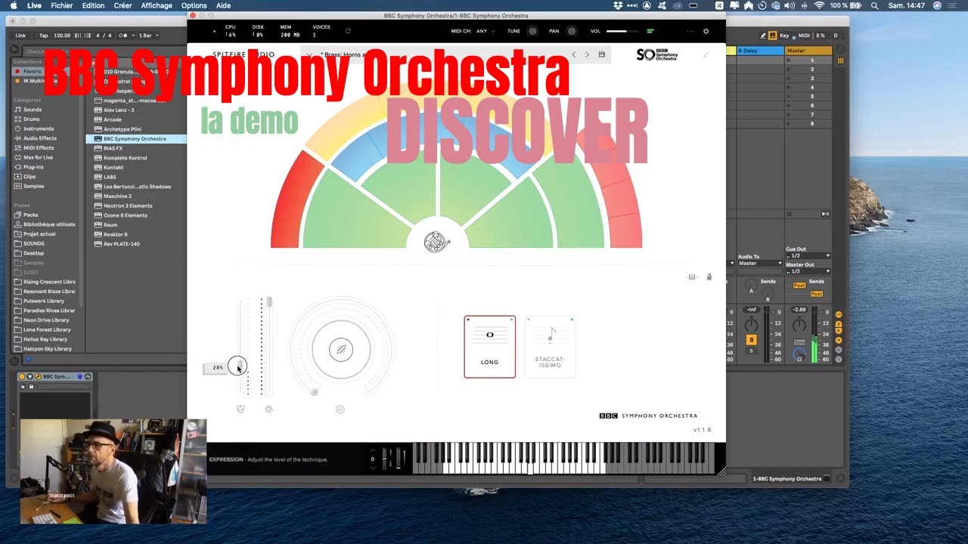Click the D detail toggle button in Live
This screenshot has height=544, width=968.
[x=836, y=36]
